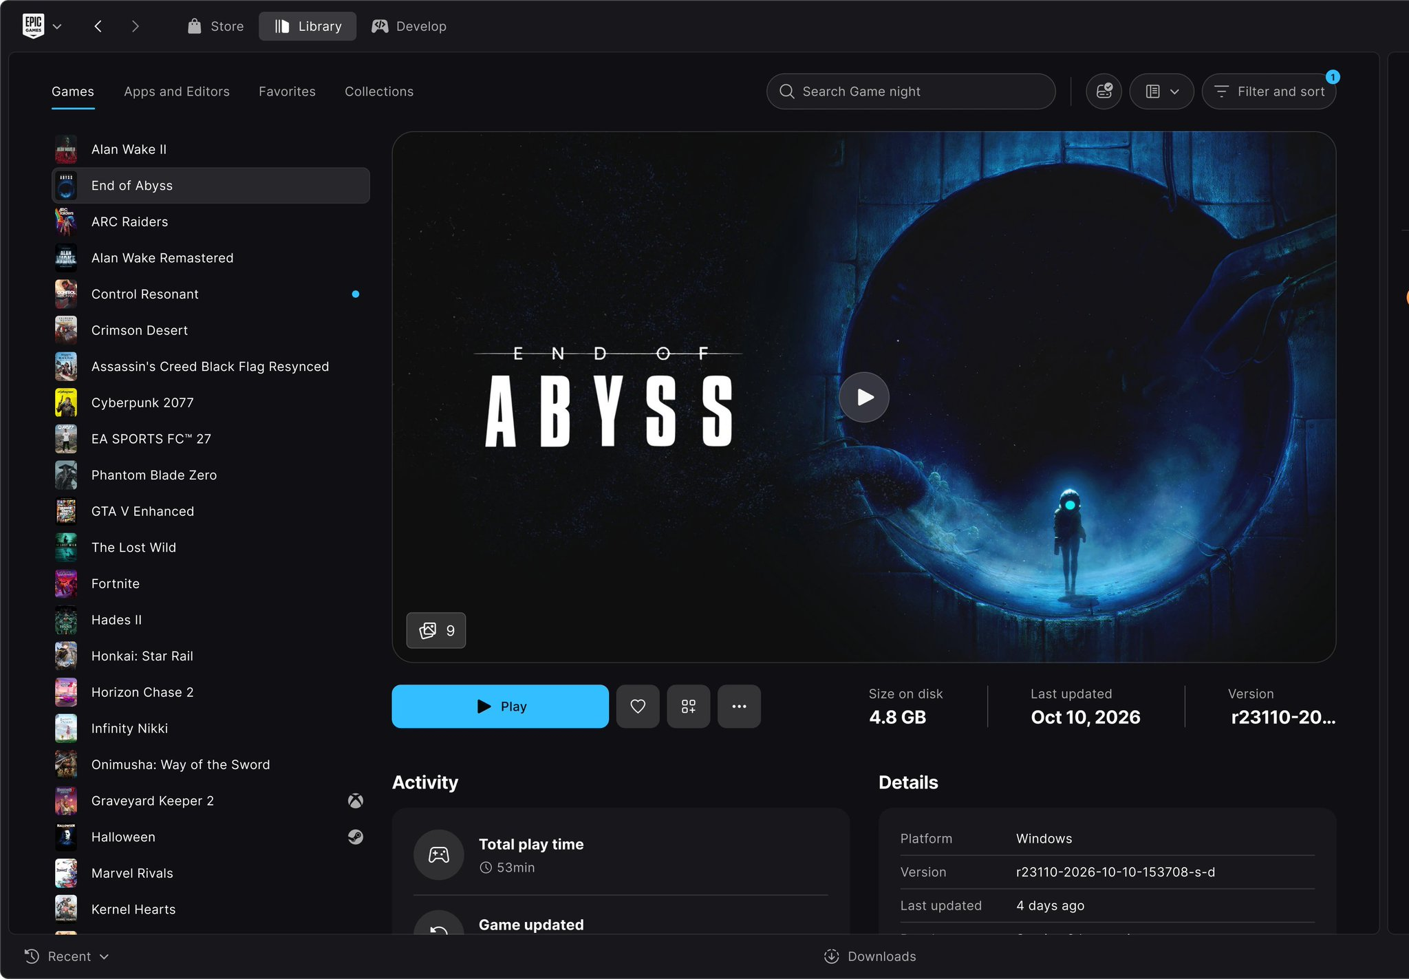Open the screenshots gallery showing 9
The height and width of the screenshot is (979, 1409).
coord(436,630)
